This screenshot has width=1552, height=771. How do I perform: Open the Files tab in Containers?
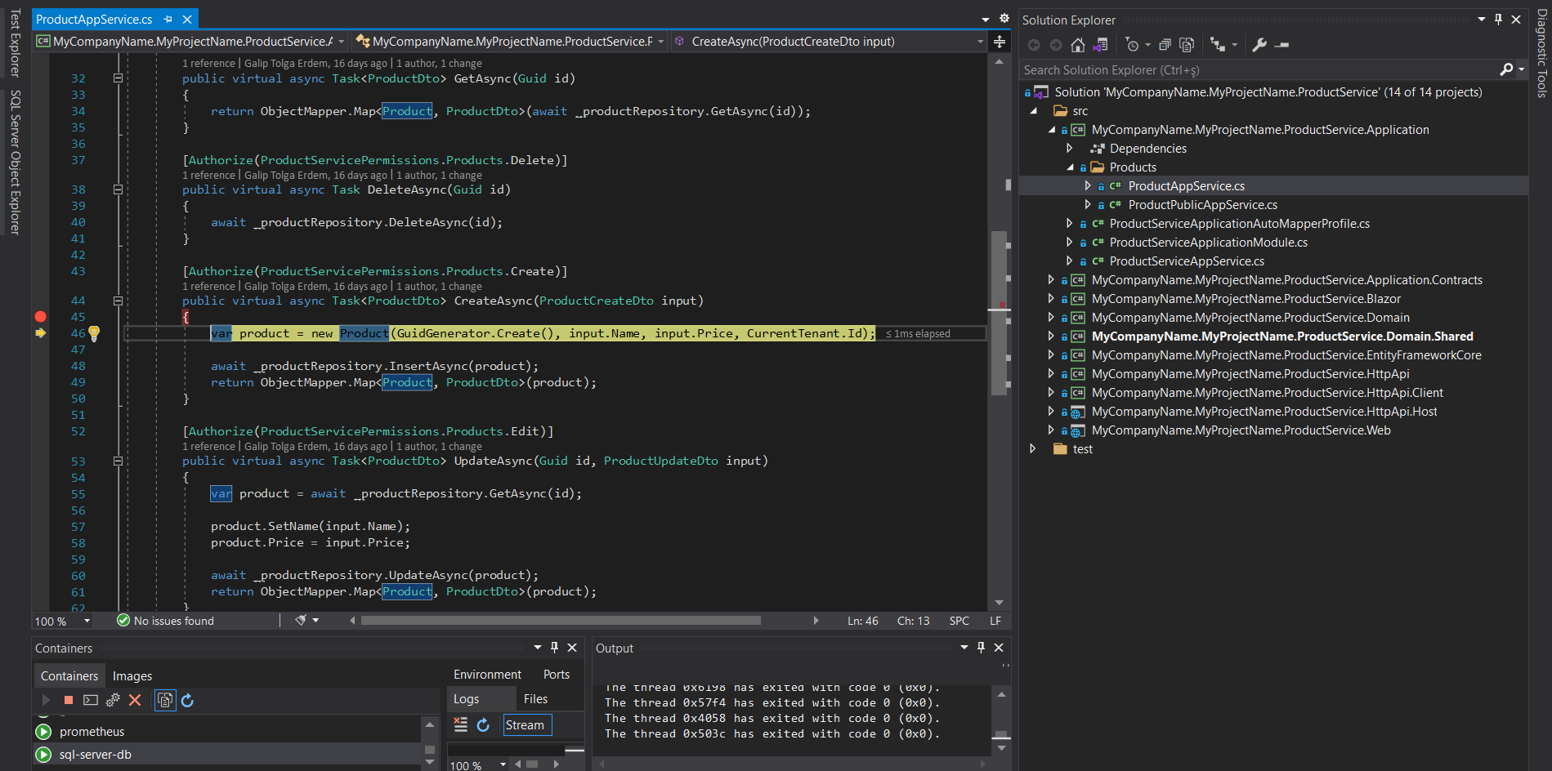point(535,699)
